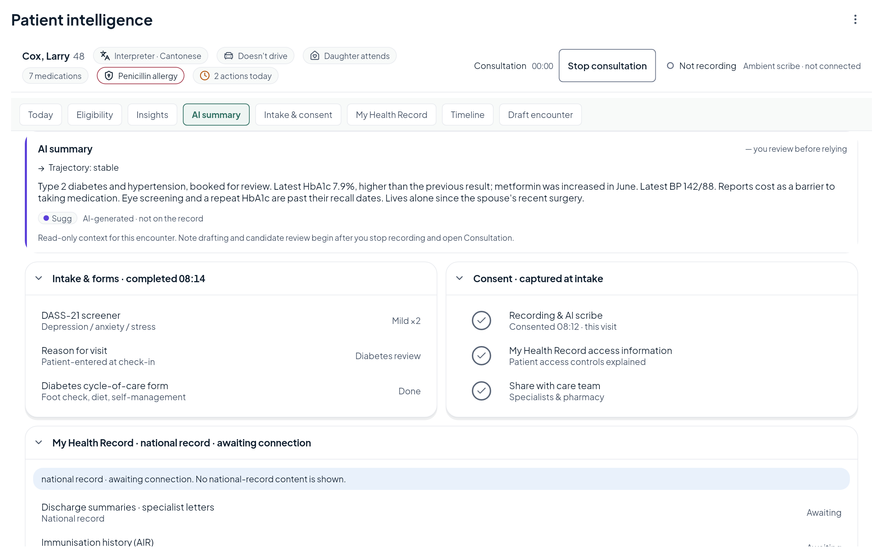883x552 pixels.
Task: Click the 7 medications chip
Action: [x=55, y=76]
